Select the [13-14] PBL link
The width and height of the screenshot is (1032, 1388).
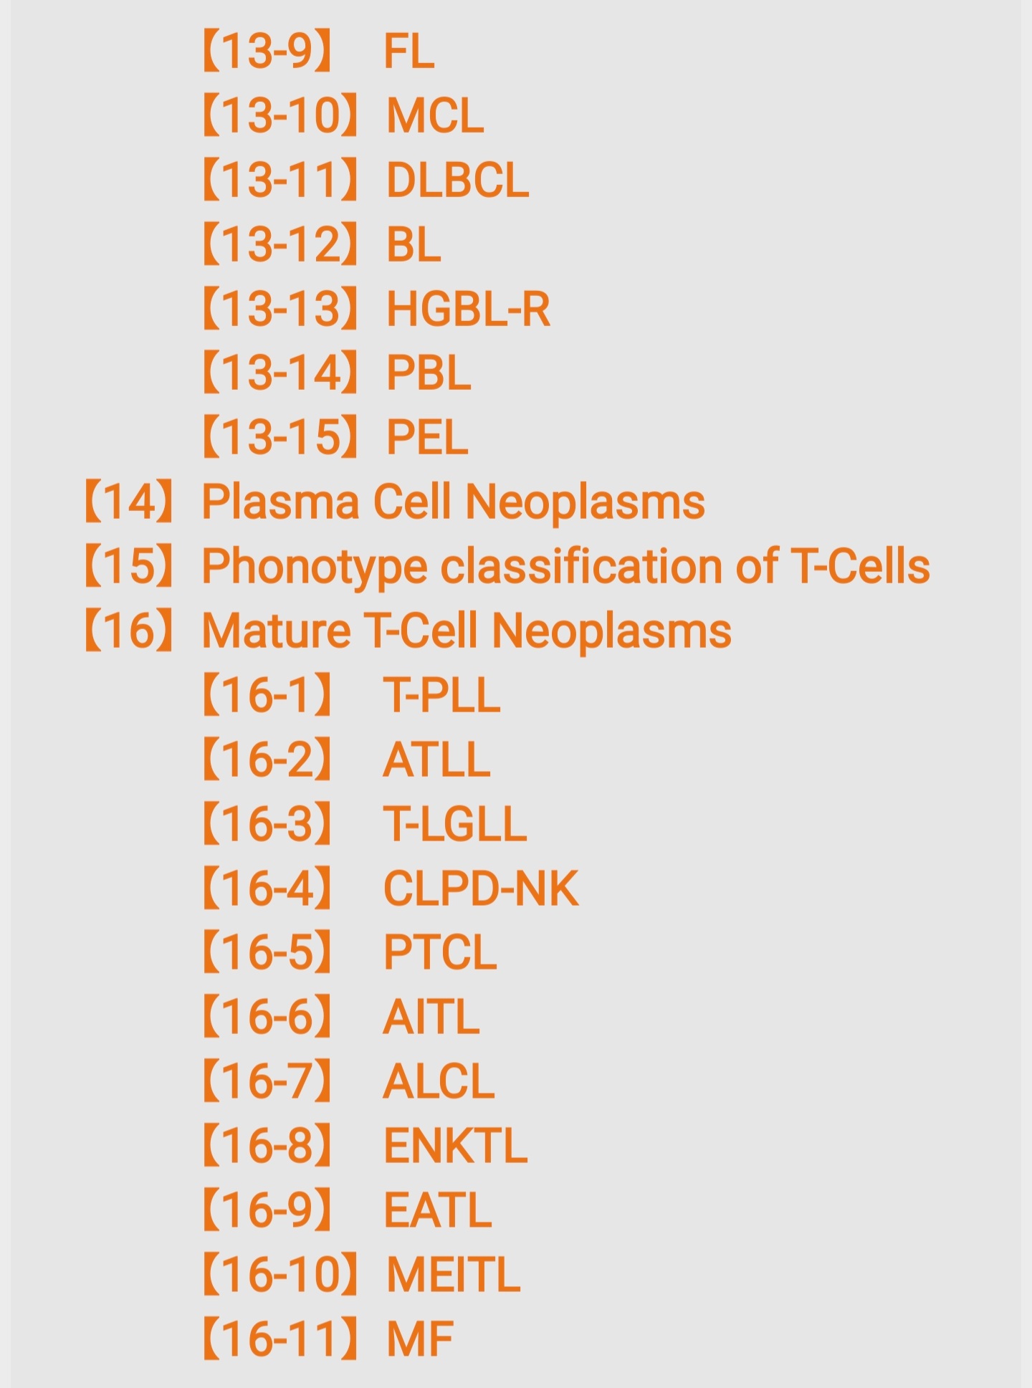(x=335, y=373)
